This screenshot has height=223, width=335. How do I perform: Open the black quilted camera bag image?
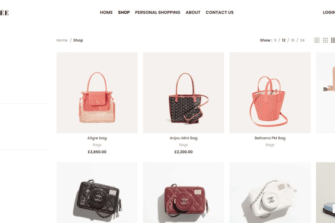(97, 193)
